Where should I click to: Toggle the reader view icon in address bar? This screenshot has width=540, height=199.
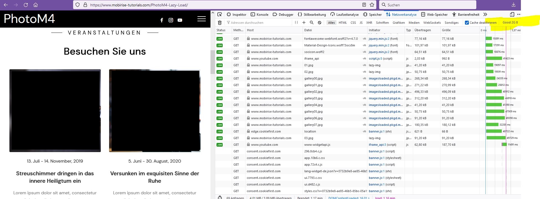point(364,5)
